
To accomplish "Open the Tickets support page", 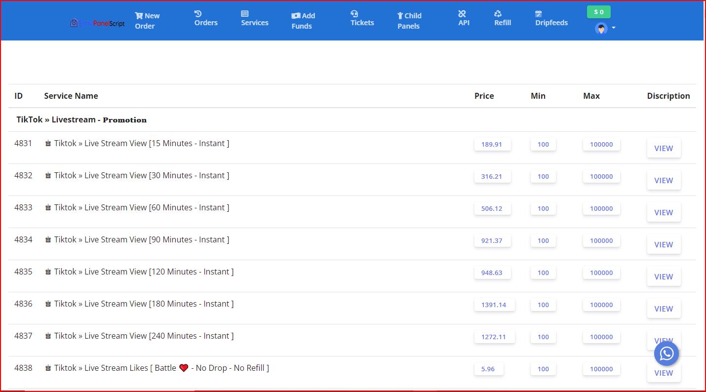I will (x=362, y=18).
